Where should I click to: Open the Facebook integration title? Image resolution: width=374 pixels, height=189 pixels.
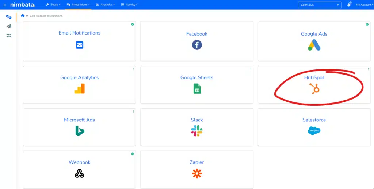(197, 34)
